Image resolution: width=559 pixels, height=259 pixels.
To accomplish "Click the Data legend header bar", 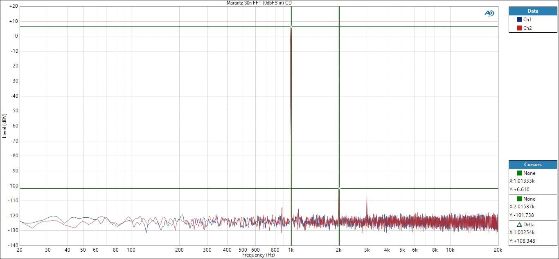I will pos(533,11).
